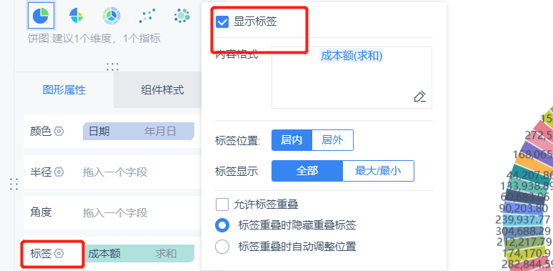553x271 pixels.
Task: Choose the rose chart type icon
Action: [76, 16]
